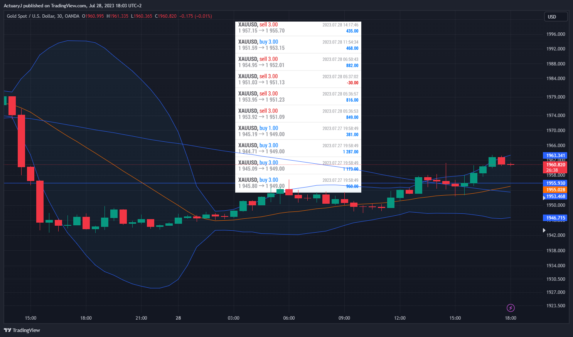Click the 1953.468 blue price label
The image size is (573, 337).
(555, 196)
